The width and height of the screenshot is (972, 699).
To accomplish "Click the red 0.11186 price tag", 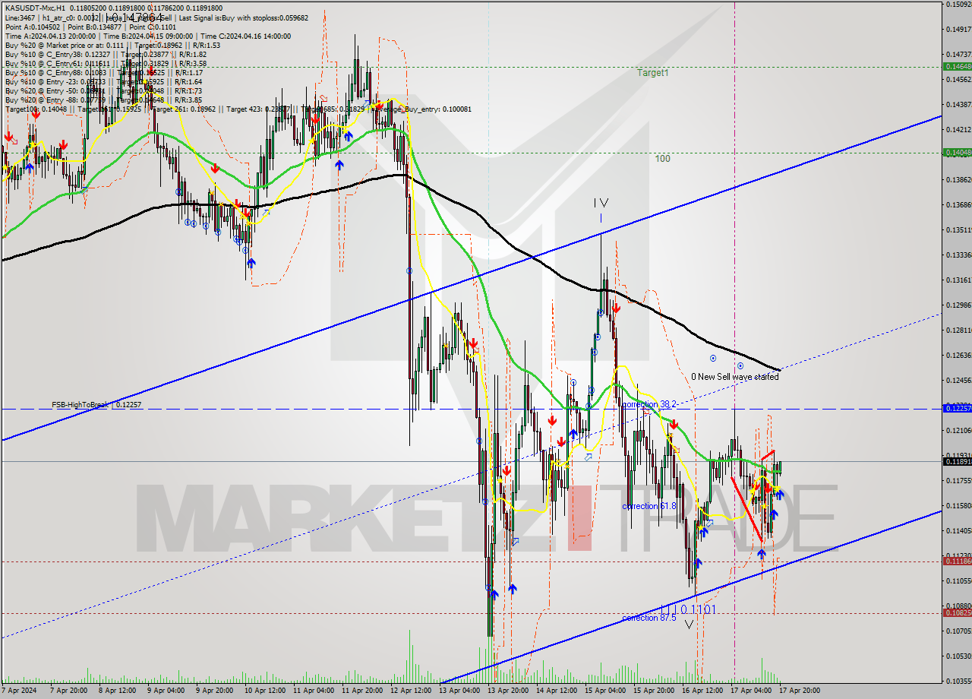I will (x=956, y=561).
